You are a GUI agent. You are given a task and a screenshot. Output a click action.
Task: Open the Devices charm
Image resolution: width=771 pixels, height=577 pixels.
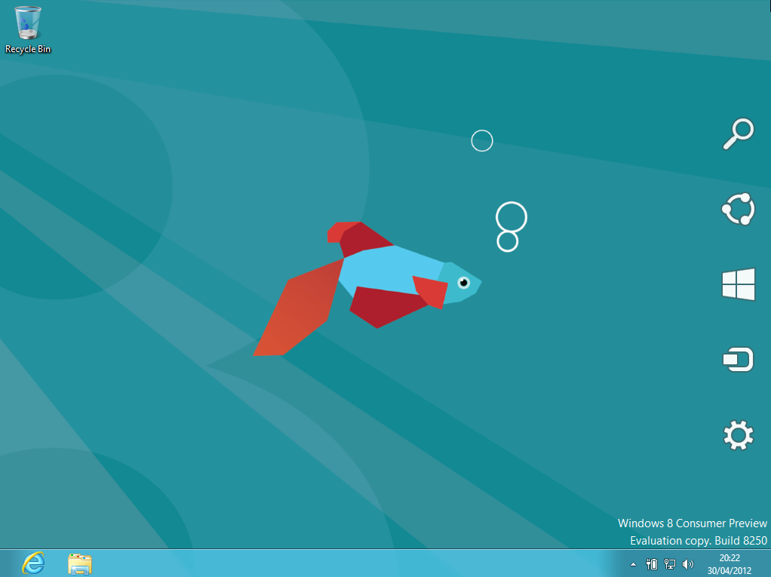coord(738,360)
